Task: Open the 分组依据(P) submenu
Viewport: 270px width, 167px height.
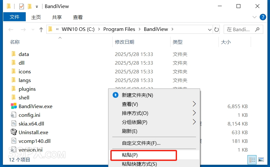Action: [154, 122]
